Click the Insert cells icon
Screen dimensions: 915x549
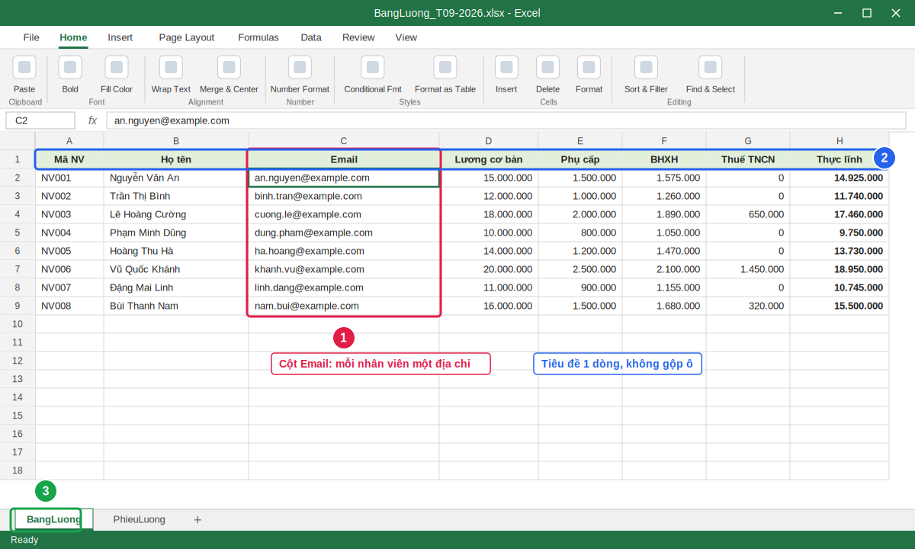[506, 67]
